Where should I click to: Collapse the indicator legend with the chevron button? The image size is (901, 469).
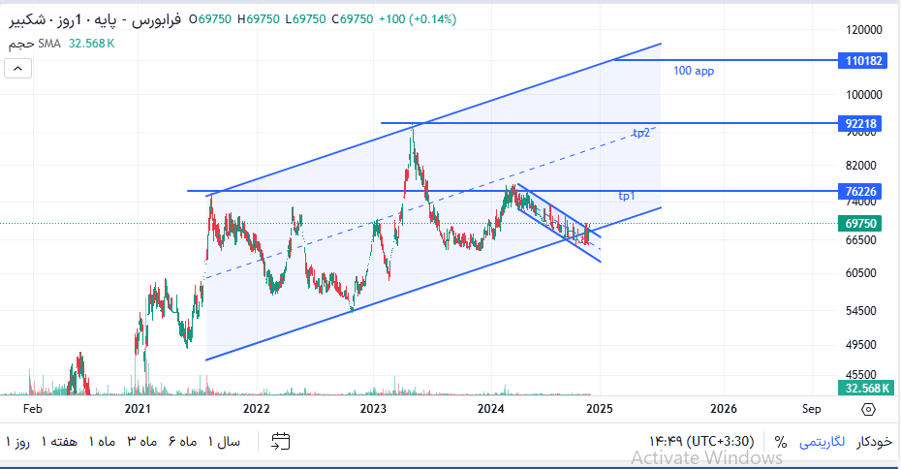(17, 69)
